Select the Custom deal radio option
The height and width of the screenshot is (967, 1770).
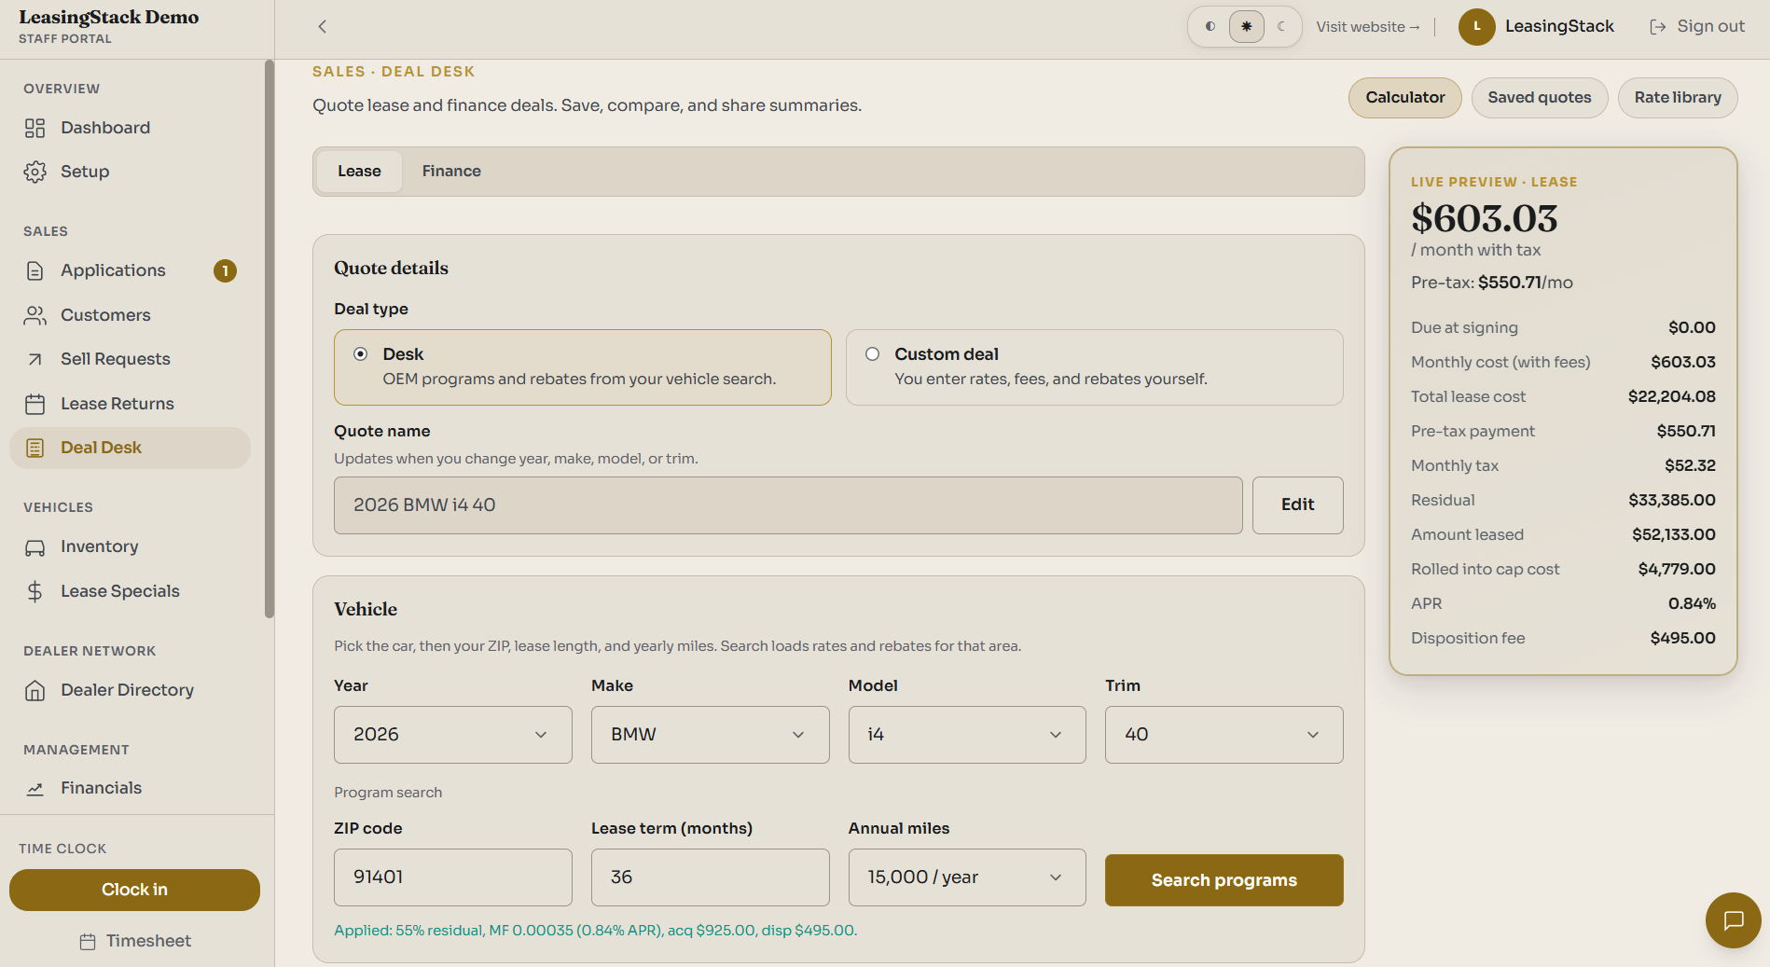tap(873, 354)
